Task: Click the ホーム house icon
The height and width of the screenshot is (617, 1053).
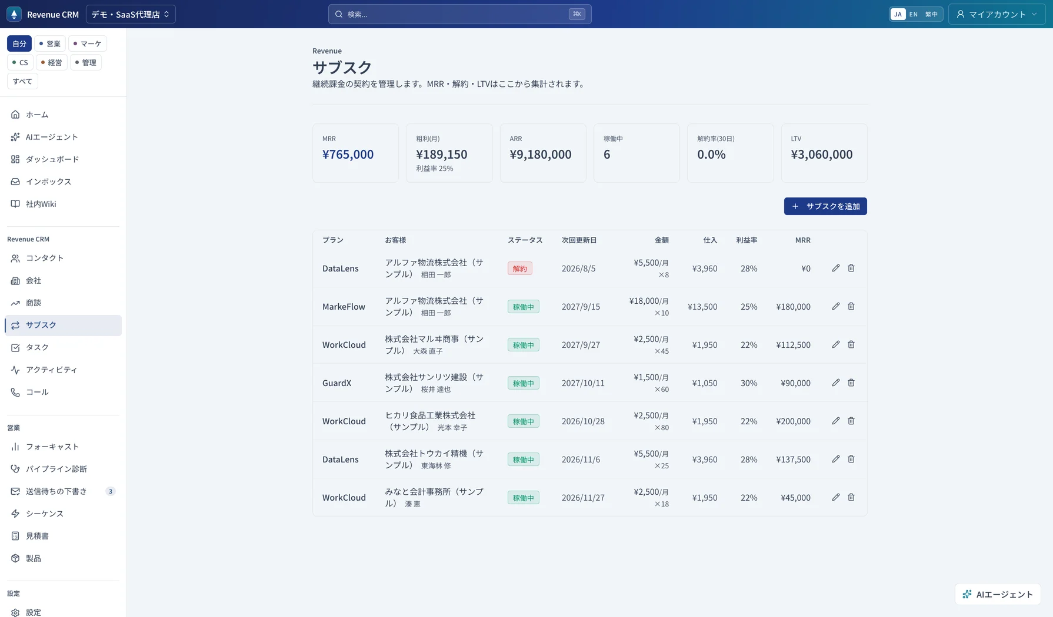Action: [15, 115]
